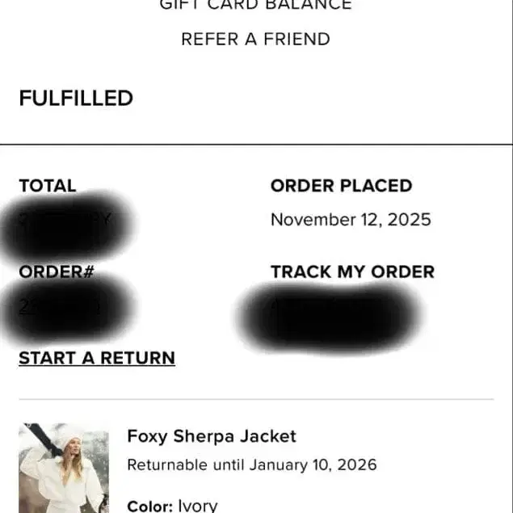
Task: Open the Foxy Sherpa Jacket product thumbnail
Action: [64, 468]
